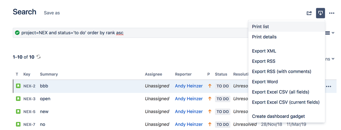Sort by the Key column header

pyautogui.click(x=26, y=74)
